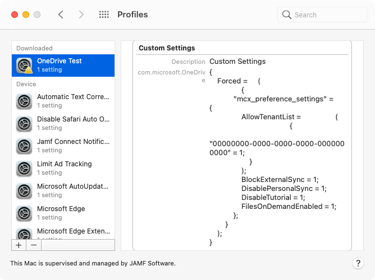375x280 pixels.
Task: Click the OneDrive Test profile warning icon
Action: point(29,70)
